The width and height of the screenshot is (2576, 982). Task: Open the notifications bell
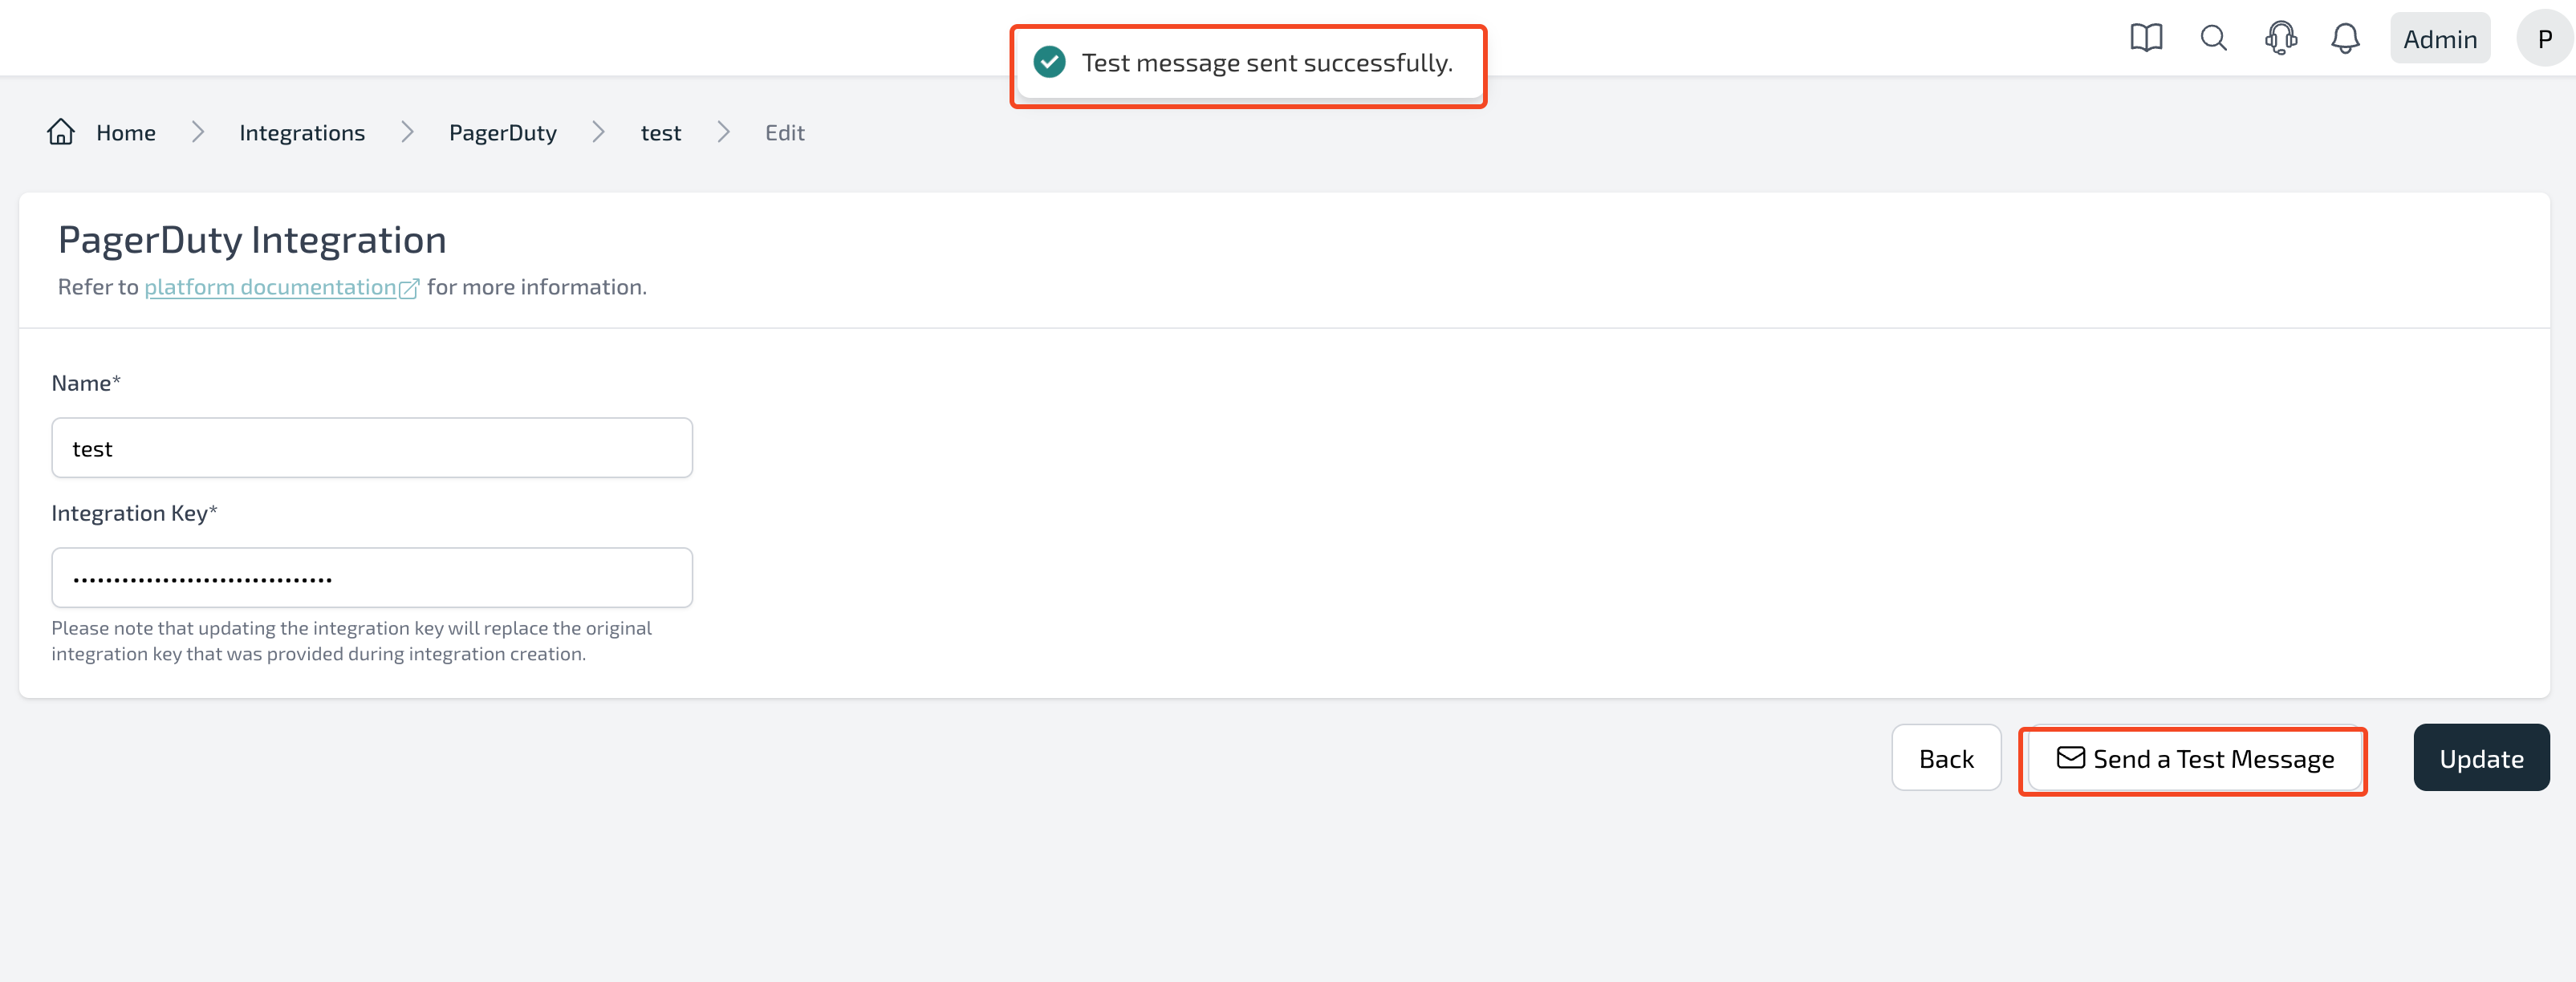pos(2345,39)
